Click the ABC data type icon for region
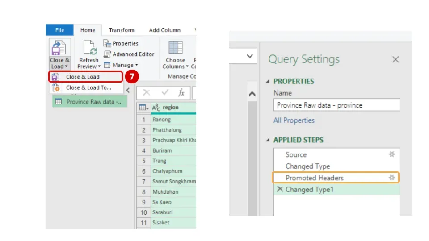 point(156,108)
